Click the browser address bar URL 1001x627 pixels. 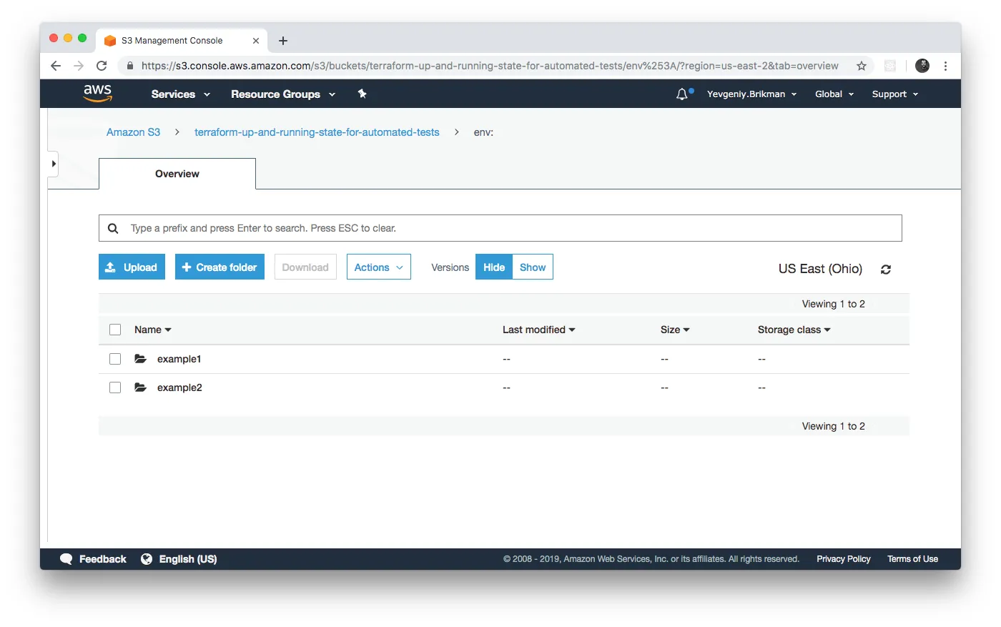pyautogui.click(x=490, y=66)
